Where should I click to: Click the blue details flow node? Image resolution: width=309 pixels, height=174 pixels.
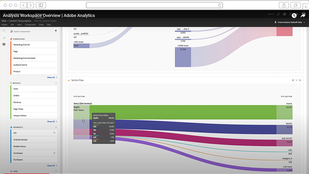pos(284,129)
